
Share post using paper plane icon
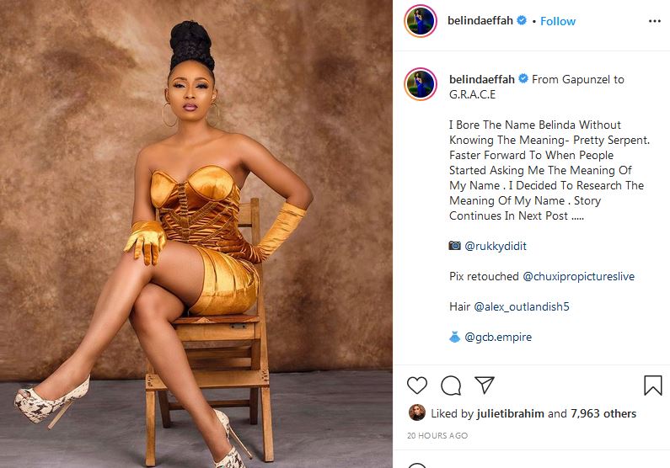pos(485,385)
